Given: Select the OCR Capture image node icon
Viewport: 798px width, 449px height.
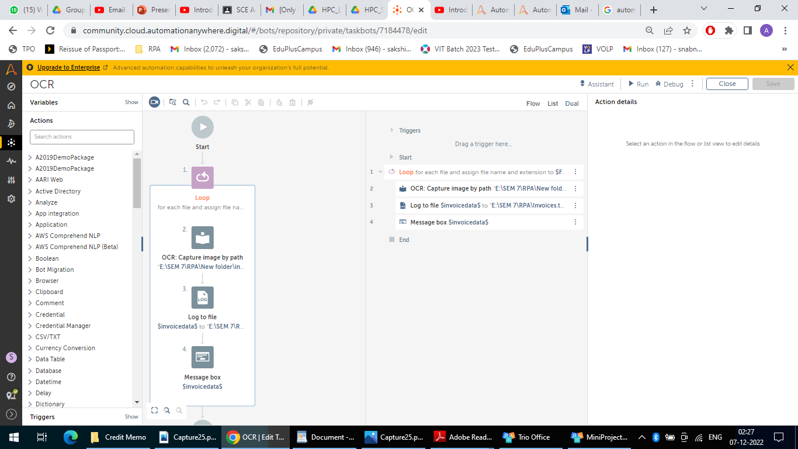Looking at the screenshot, I should point(203,237).
